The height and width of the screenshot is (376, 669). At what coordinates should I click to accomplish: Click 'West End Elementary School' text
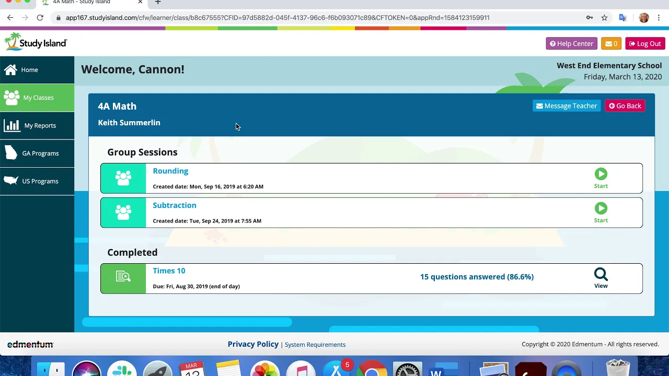tap(609, 66)
